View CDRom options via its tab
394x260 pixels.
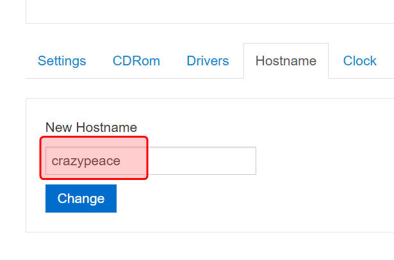tap(136, 61)
